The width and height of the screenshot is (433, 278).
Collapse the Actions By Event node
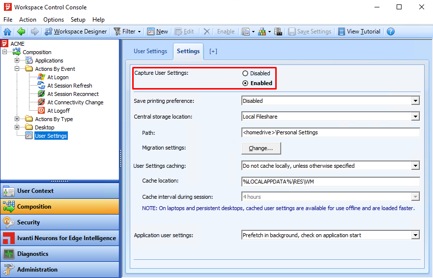point(17,68)
